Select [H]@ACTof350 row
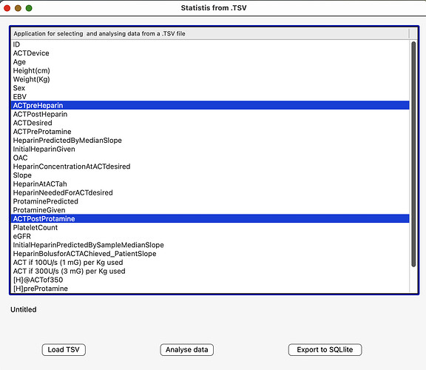This screenshot has height=370, width=426. point(210,280)
